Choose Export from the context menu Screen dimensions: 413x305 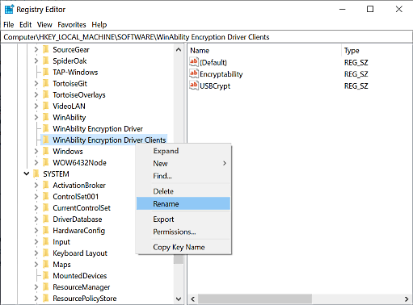click(x=183, y=219)
